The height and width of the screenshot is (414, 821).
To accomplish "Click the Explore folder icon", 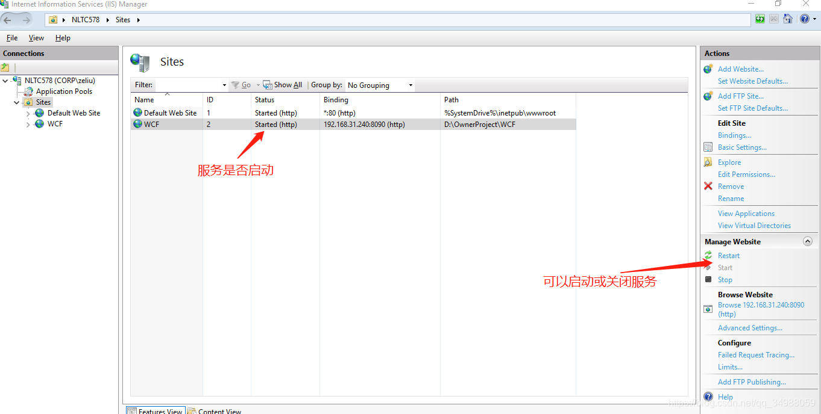I will 708,162.
